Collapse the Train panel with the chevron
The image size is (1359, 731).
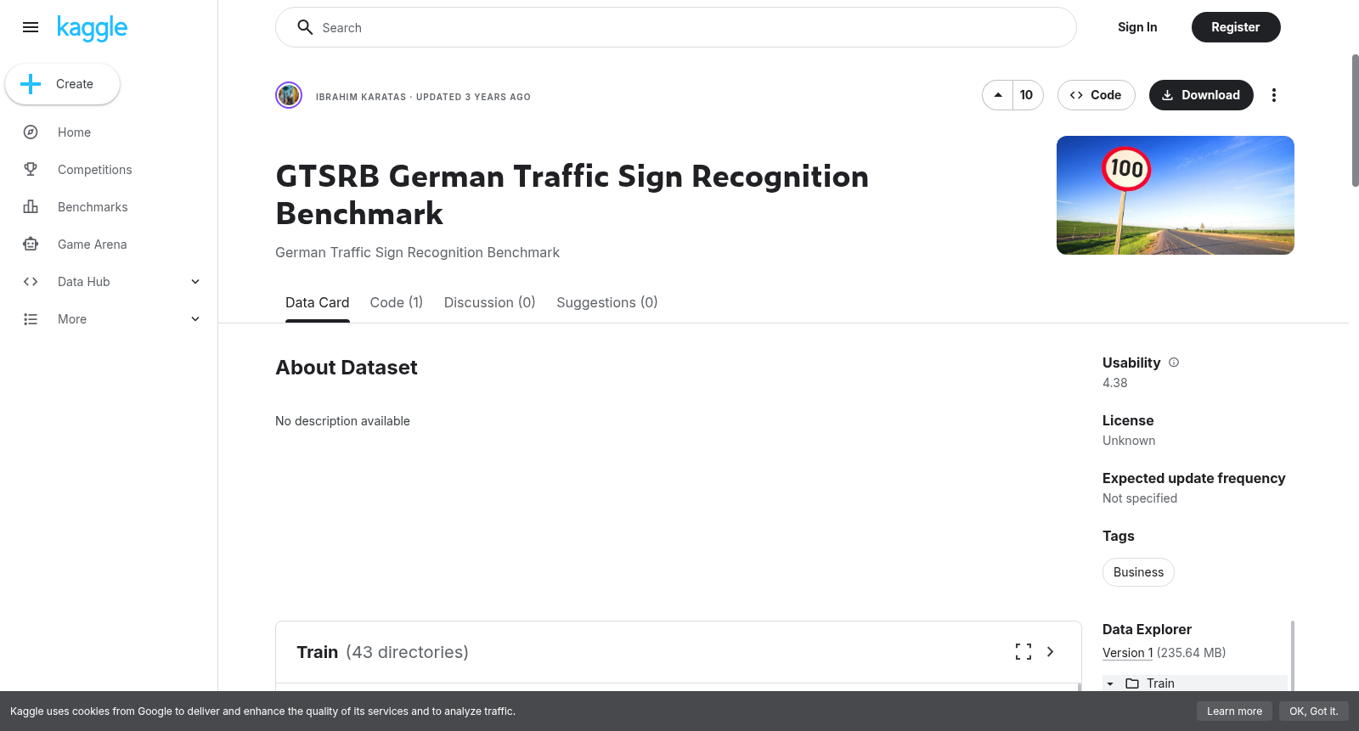tap(1051, 652)
